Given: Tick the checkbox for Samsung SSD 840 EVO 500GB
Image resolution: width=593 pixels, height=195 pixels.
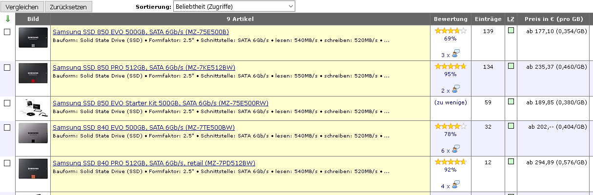Looking at the screenshot, I should click(7, 127).
